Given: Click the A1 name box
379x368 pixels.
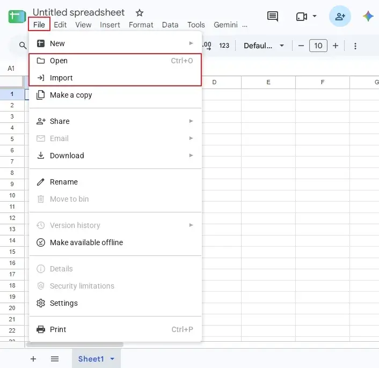Looking at the screenshot, I should [x=11, y=69].
